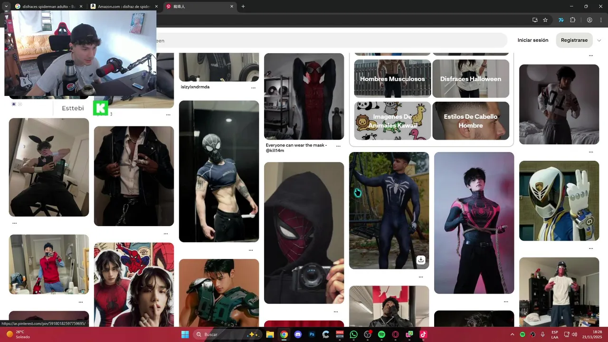Open the Disfraces Halloween suggestion tile
The width and height of the screenshot is (608, 342).
tap(471, 78)
